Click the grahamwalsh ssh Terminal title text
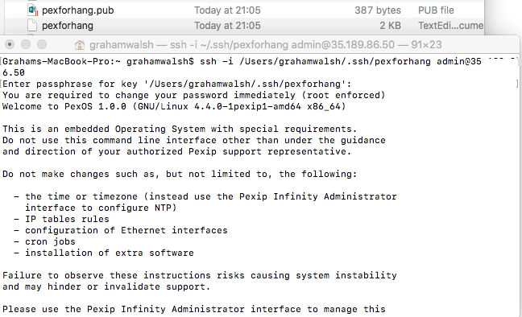The height and width of the screenshot is (317, 522). (265, 44)
